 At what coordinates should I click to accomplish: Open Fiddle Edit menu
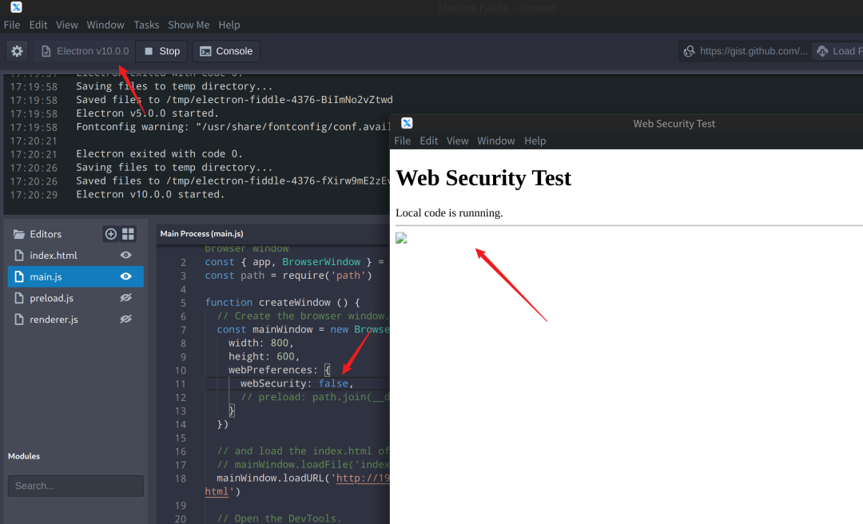pyautogui.click(x=38, y=25)
